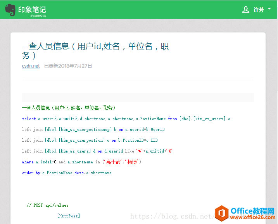Open the 许芳 account menu
Screen dimensions: 278x224
[259, 10]
